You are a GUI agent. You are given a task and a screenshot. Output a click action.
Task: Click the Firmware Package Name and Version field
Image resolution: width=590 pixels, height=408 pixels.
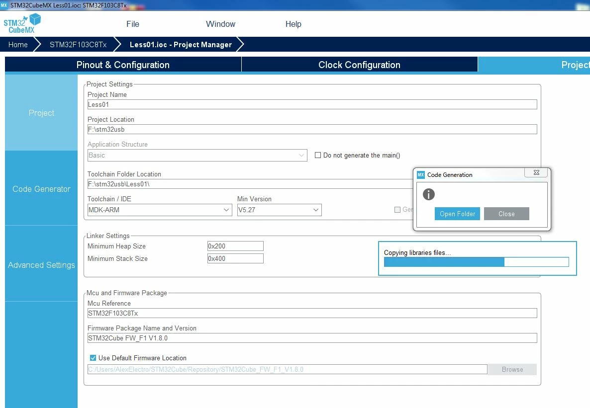(x=312, y=338)
